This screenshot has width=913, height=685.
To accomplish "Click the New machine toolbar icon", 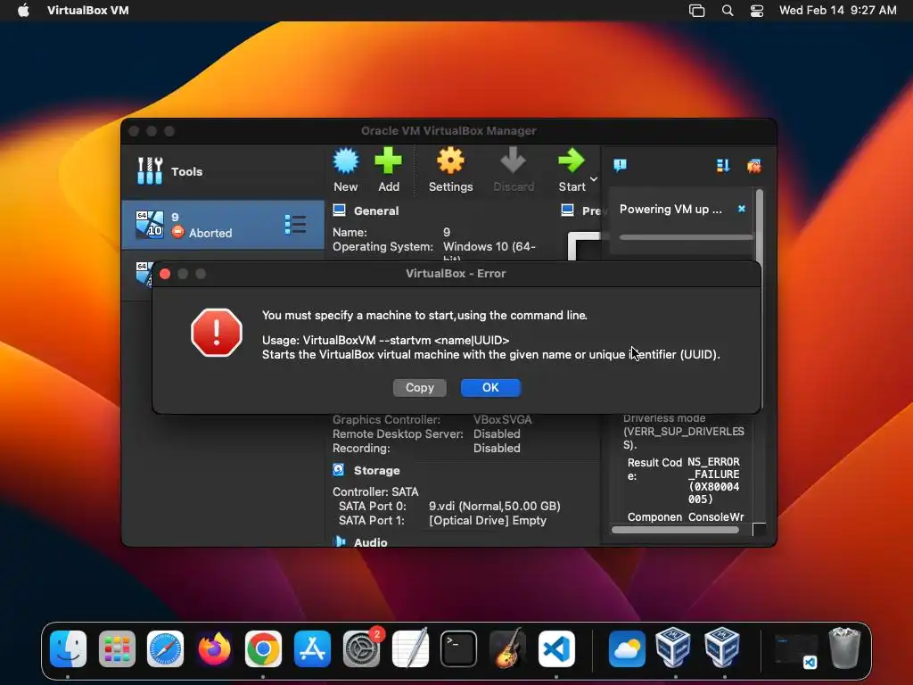I will pyautogui.click(x=345, y=161).
